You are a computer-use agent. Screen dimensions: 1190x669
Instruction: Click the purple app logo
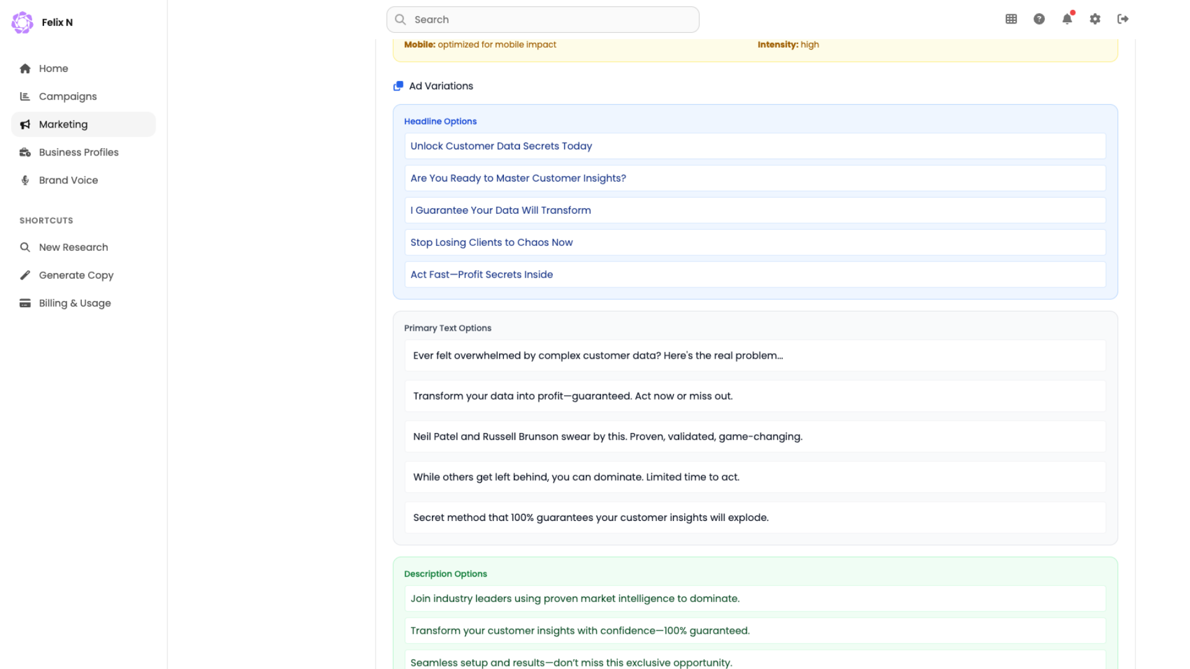(22, 22)
